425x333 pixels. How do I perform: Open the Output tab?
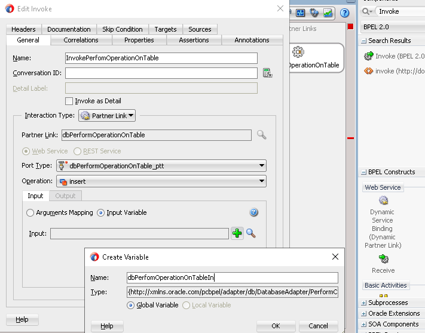coord(65,196)
